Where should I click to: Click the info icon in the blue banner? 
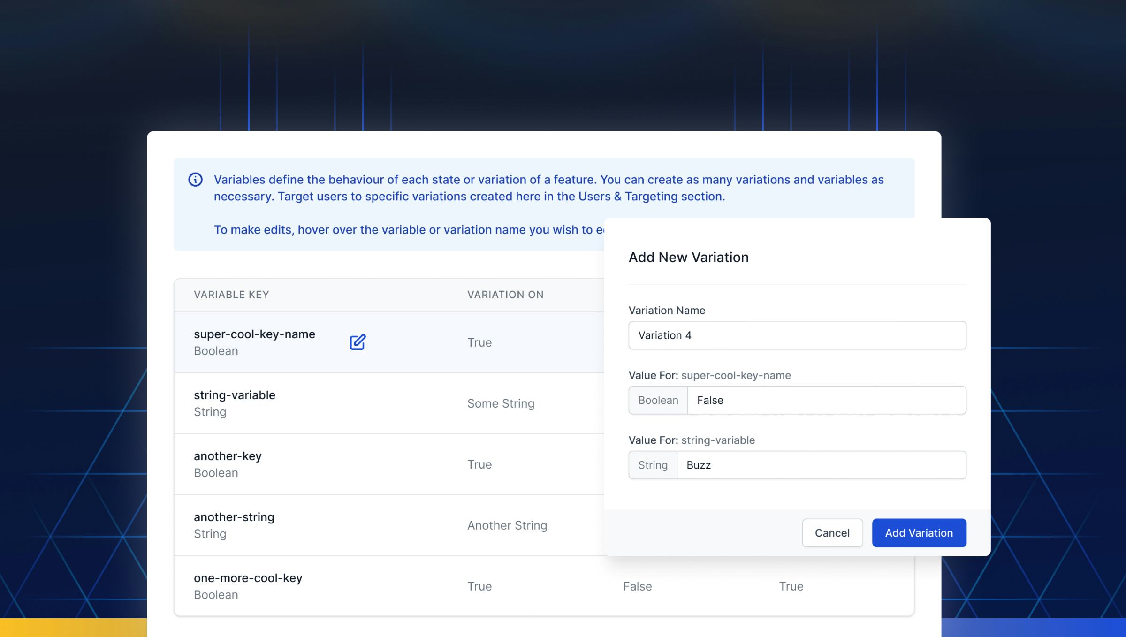tap(195, 179)
